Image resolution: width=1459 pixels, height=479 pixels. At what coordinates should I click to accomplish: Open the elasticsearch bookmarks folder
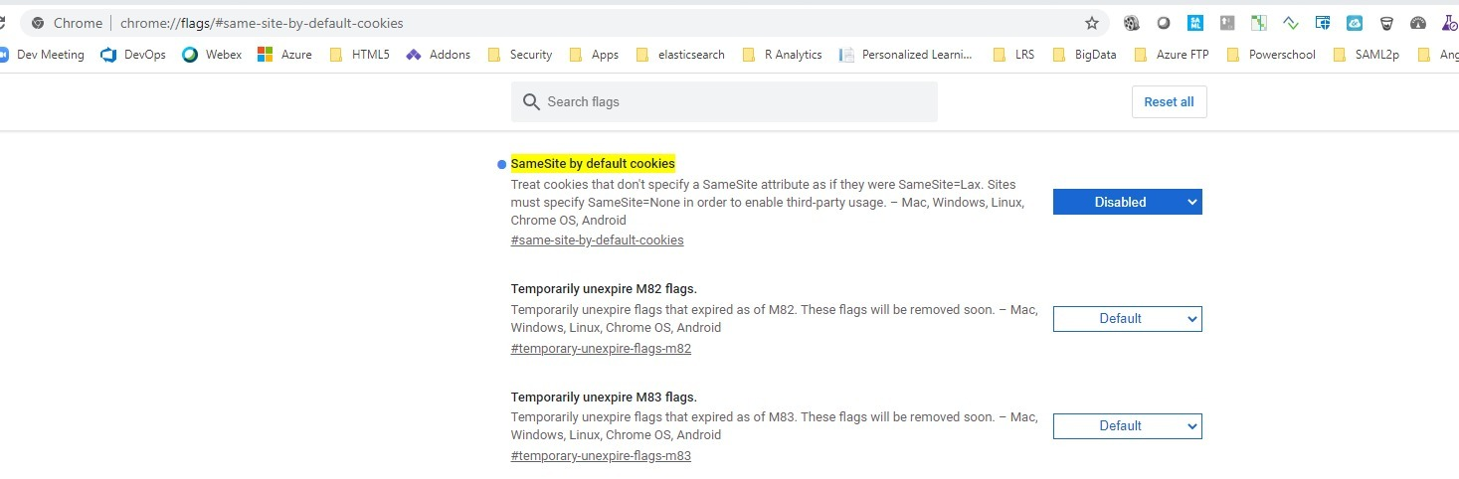point(680,55)
